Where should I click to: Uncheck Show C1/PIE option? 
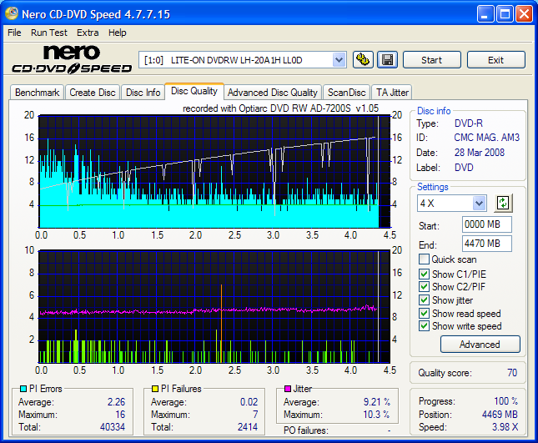pyautogui.click(x=425, y=273)
